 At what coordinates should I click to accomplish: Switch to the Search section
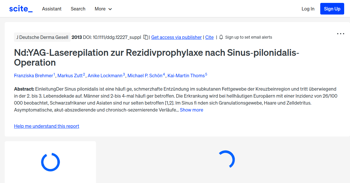[x=78, y=9]
